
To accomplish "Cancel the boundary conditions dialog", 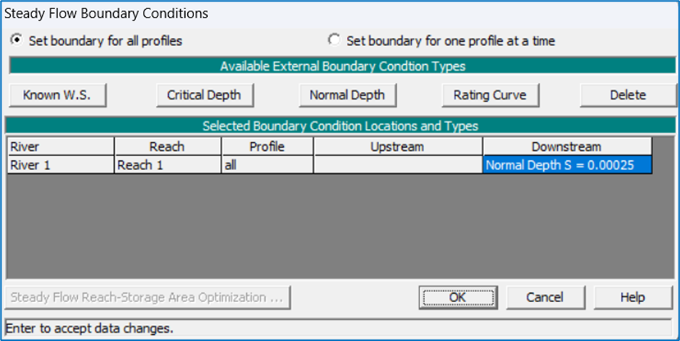I will point(545,298).
